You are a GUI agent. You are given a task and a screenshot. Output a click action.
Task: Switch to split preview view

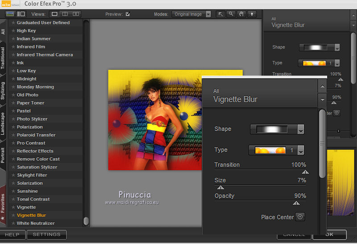(x=65, y=14)
